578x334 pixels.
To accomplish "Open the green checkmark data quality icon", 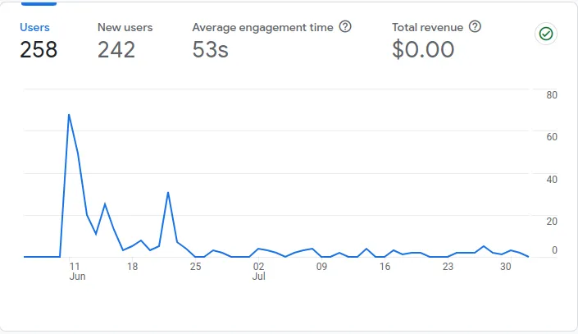I will point(544,34).
